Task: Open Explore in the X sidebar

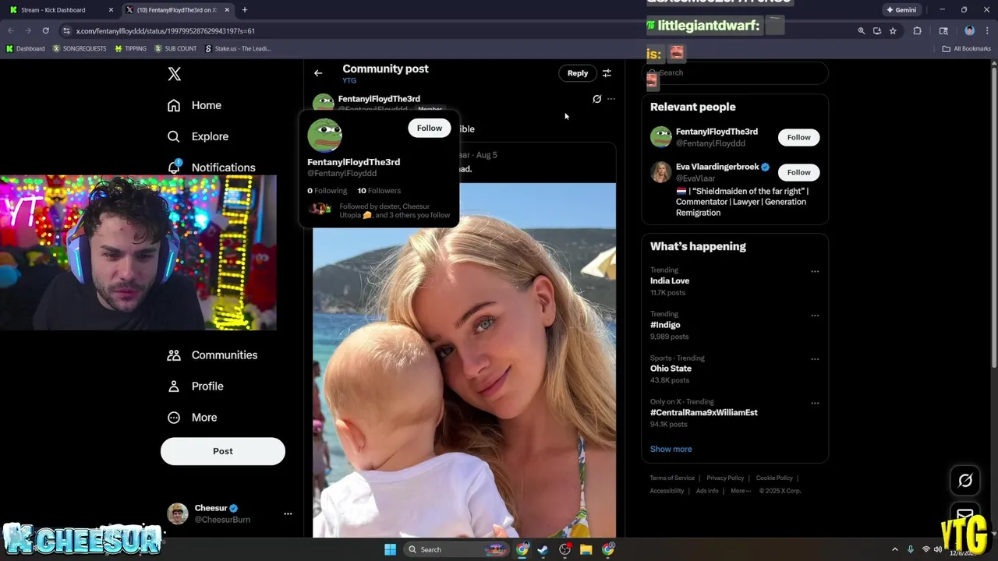Action: click(x=198, y=136)
